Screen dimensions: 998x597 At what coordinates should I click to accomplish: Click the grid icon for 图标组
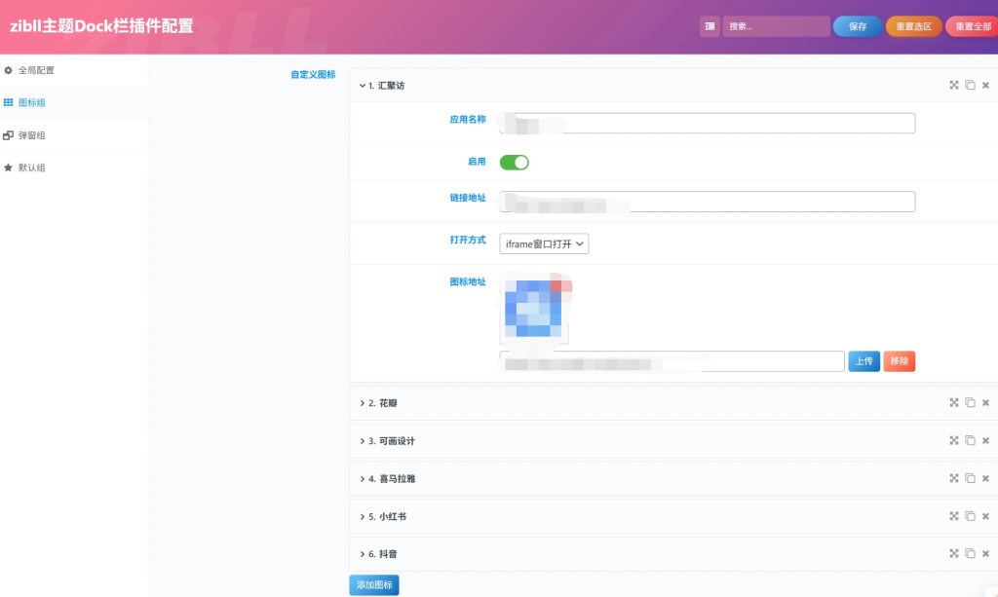tap(8, 102)
